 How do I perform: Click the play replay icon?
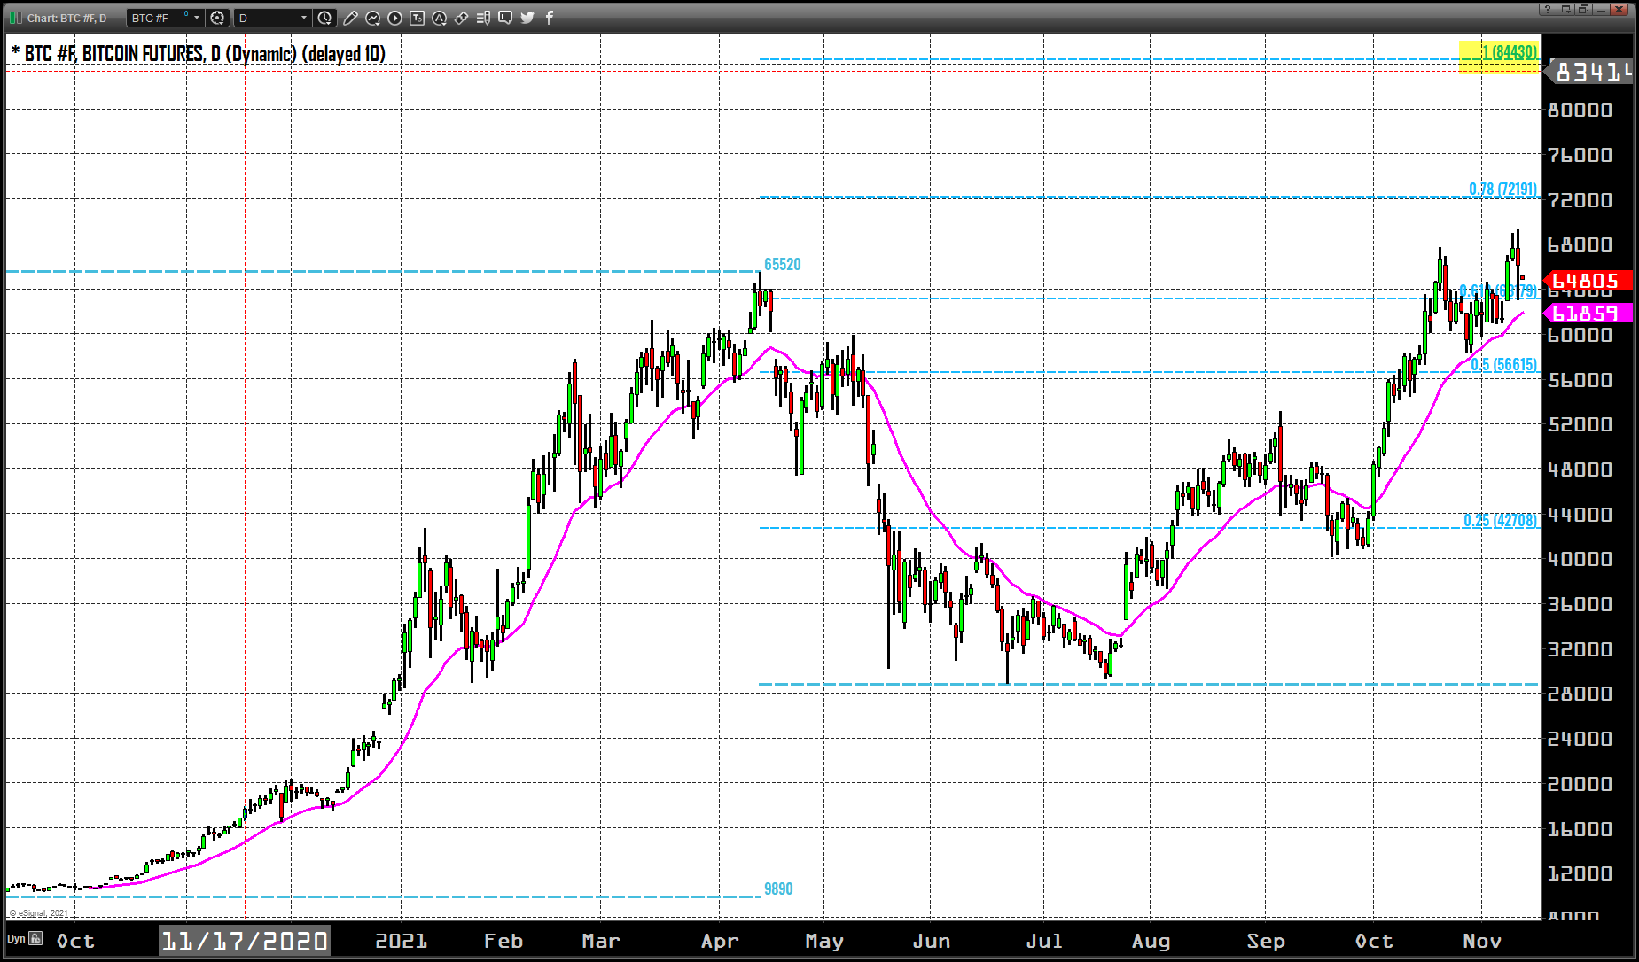click(x=394, y=18)
